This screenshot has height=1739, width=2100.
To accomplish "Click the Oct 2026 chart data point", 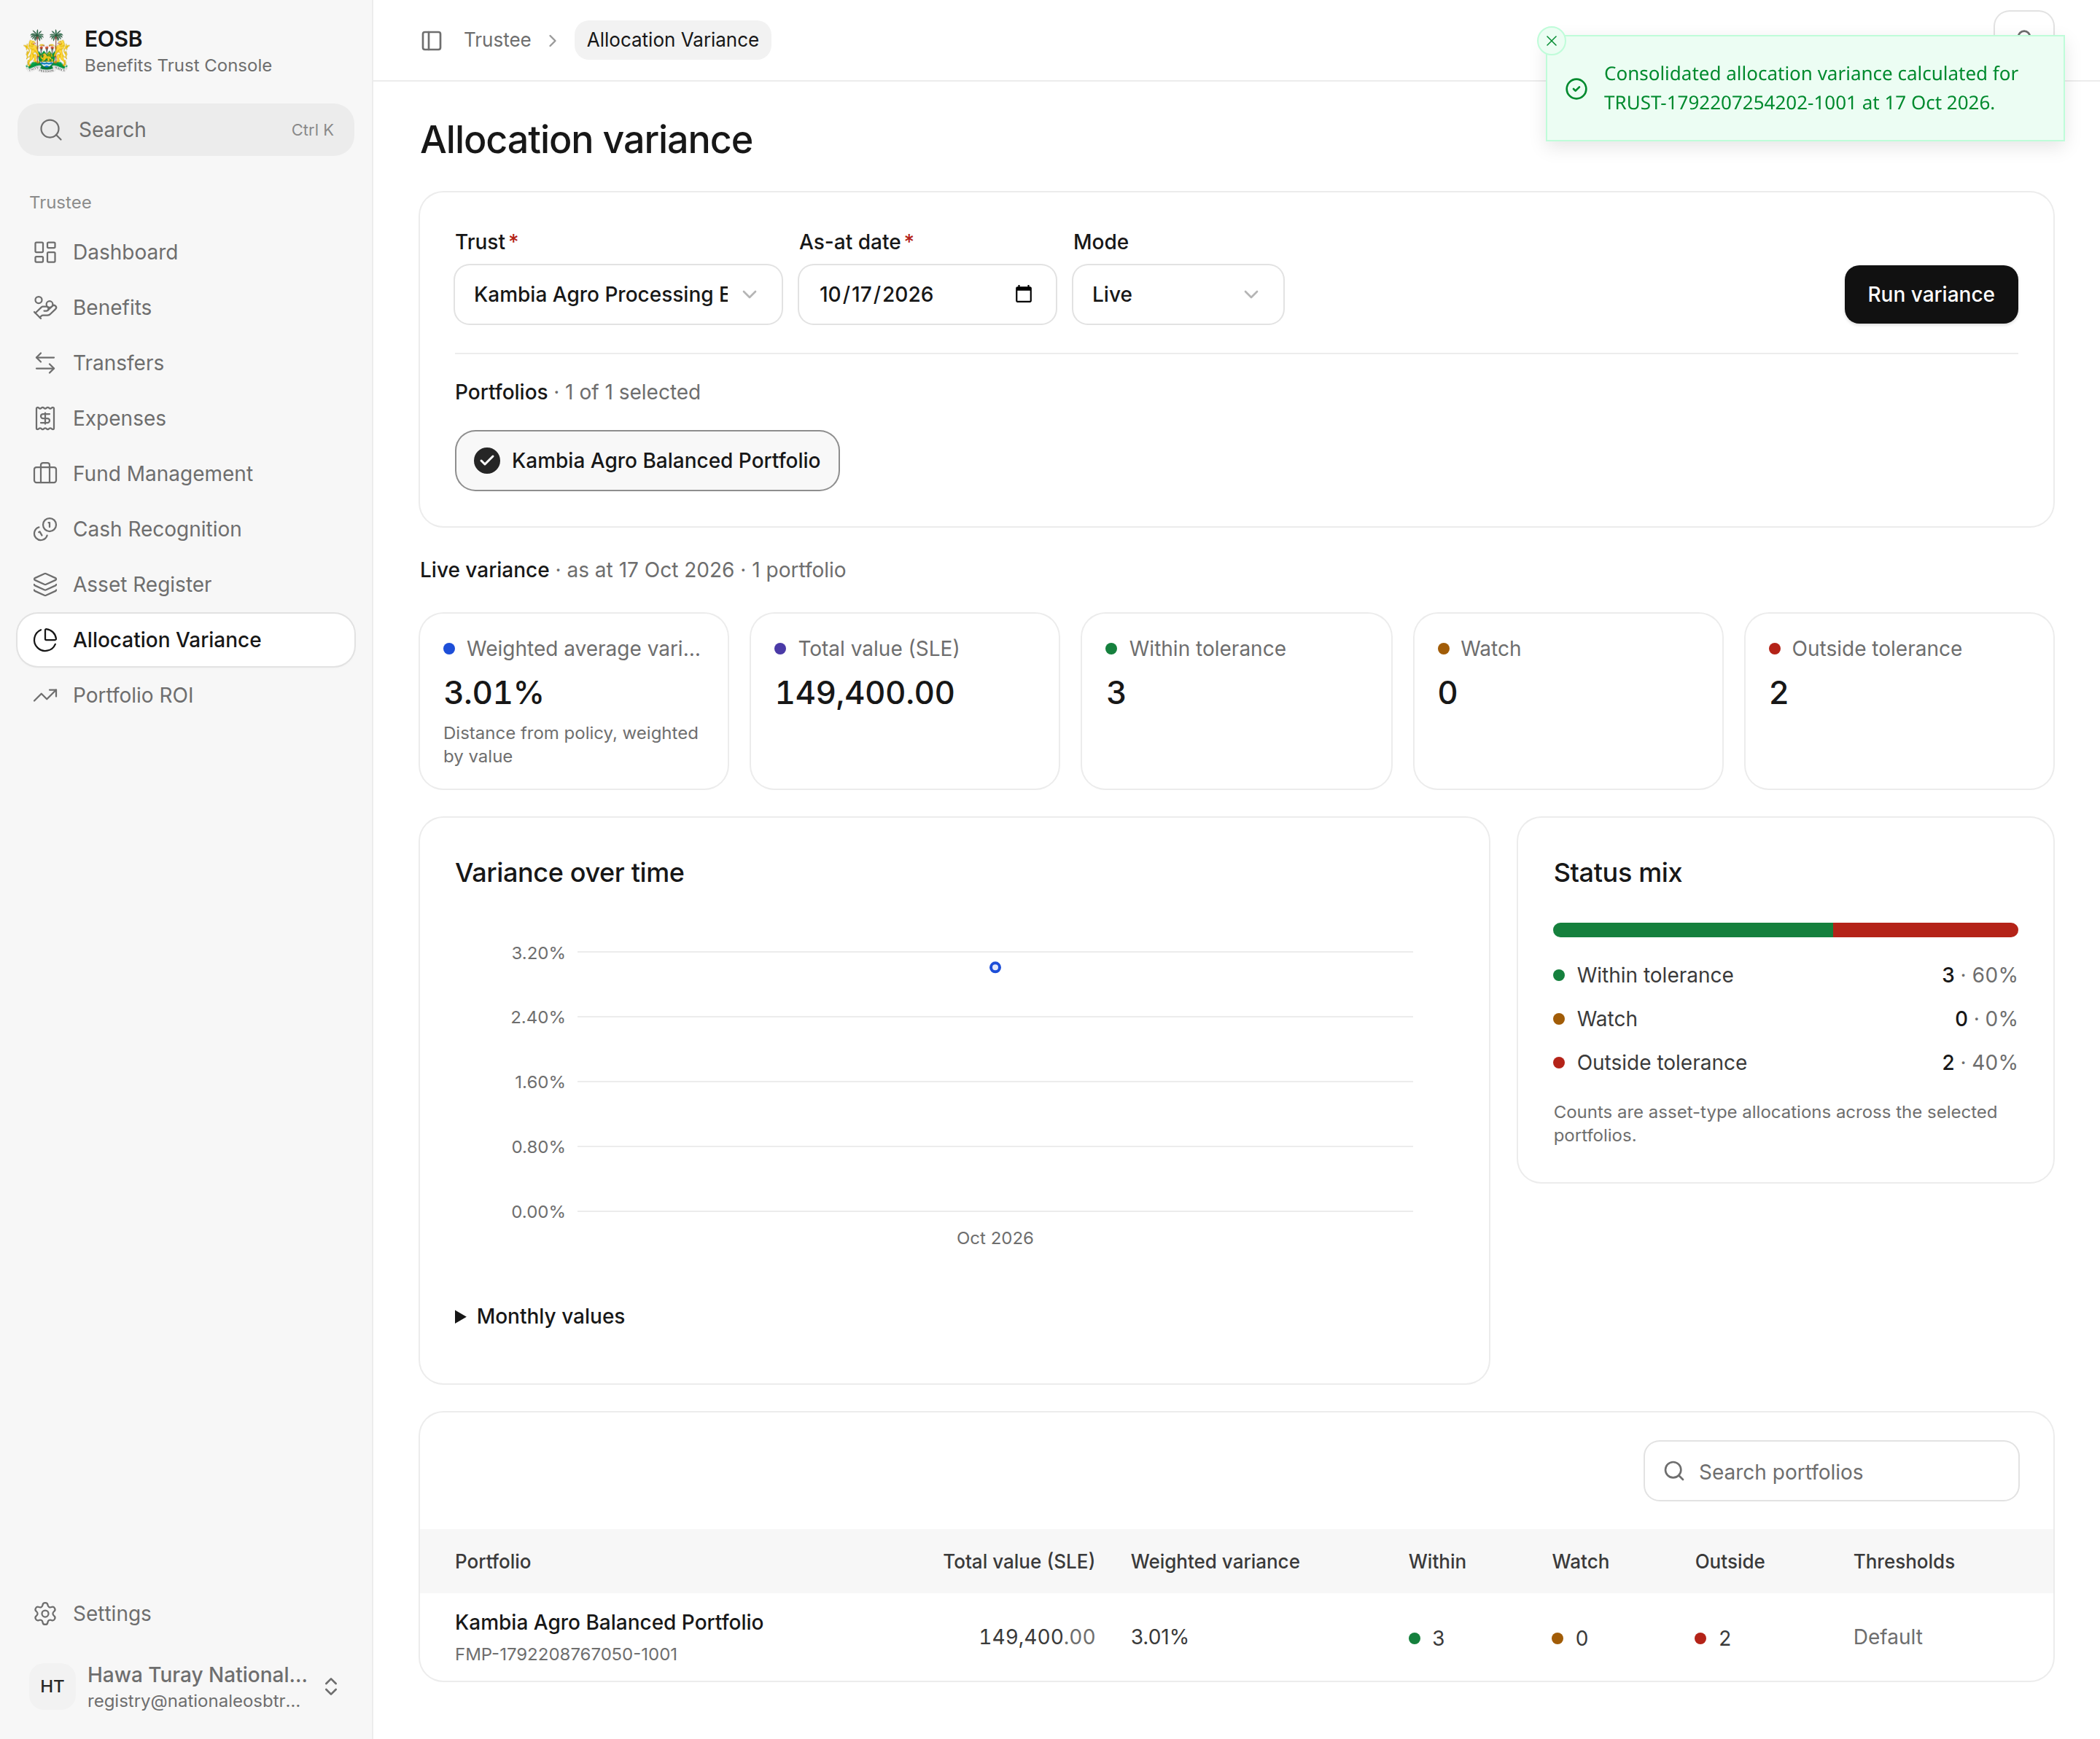I will (x=995, y=967).
